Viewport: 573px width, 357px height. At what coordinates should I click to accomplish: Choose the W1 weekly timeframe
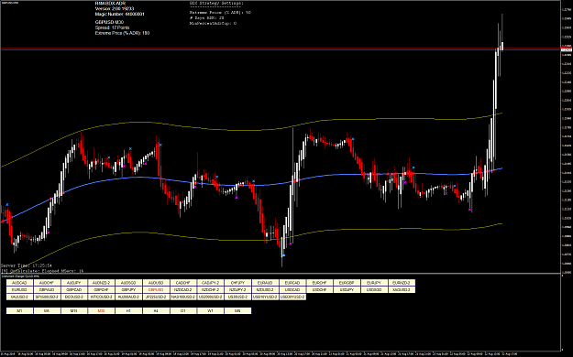click(x=211, y=311)
